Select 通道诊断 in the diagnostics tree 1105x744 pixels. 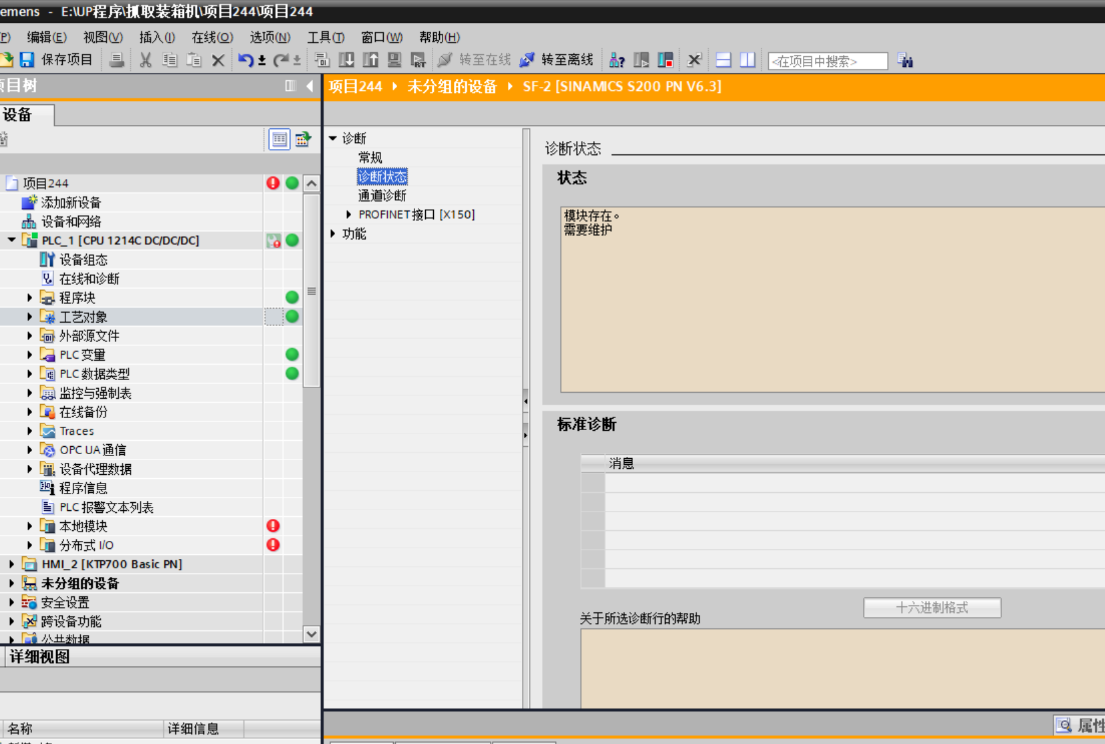(x=382, y=196)
